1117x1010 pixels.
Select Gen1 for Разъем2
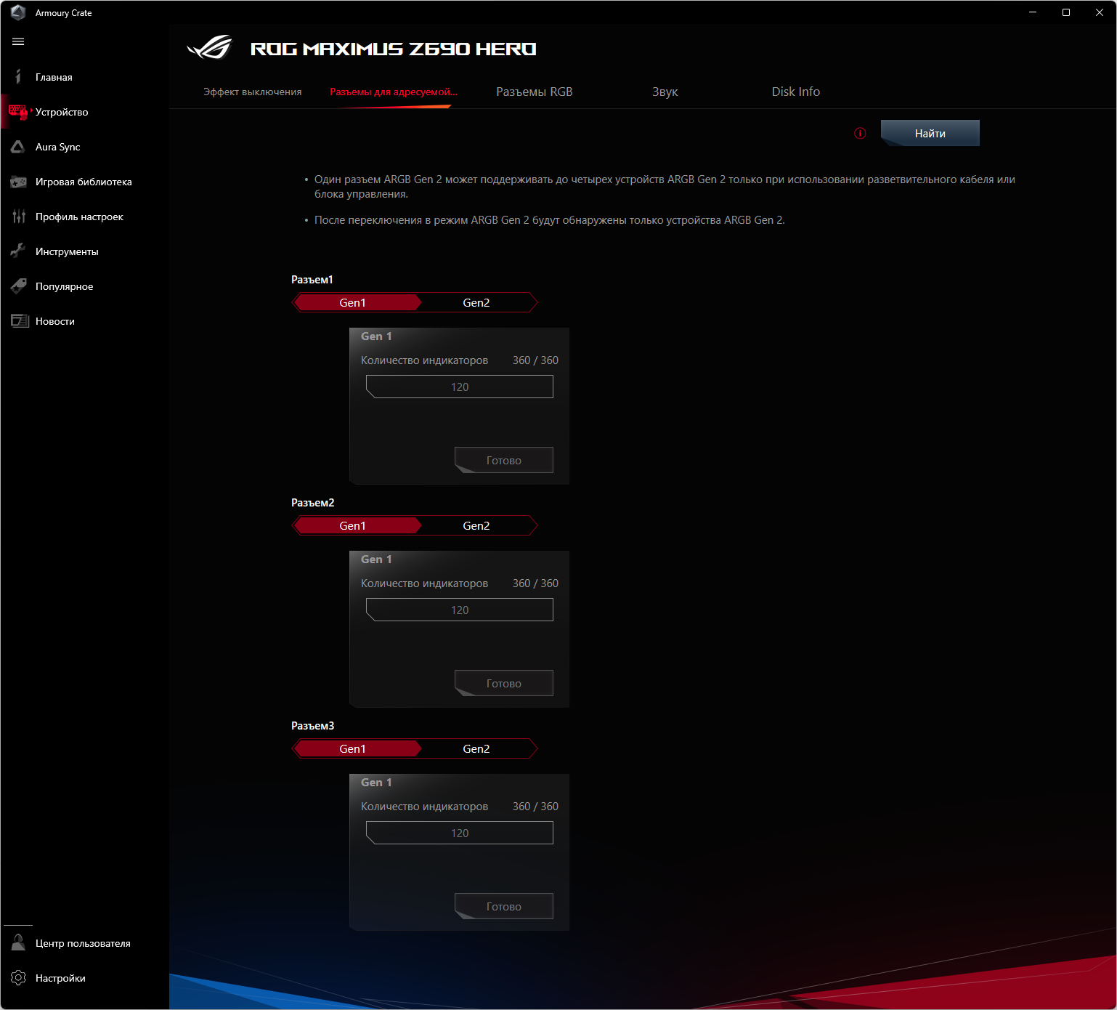(x=357, y=525)
